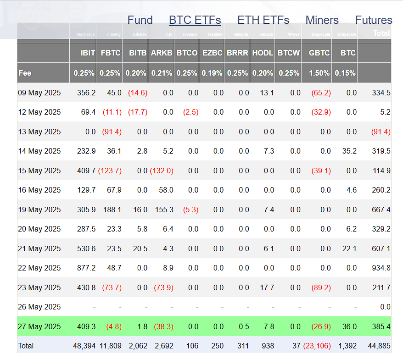
Task: Click the IBIT column header
Action: 88,53
